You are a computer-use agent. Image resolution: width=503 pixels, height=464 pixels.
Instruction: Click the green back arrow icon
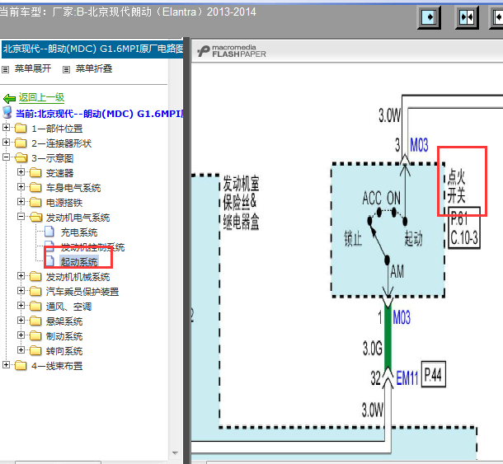(9, 98)
